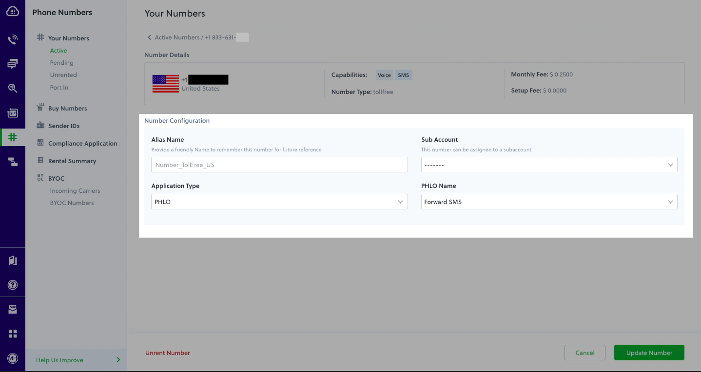Viewport: 701px width, 372px height.
Task: Open the Application Type PHLO dropdown
Action: click(279, 202)
